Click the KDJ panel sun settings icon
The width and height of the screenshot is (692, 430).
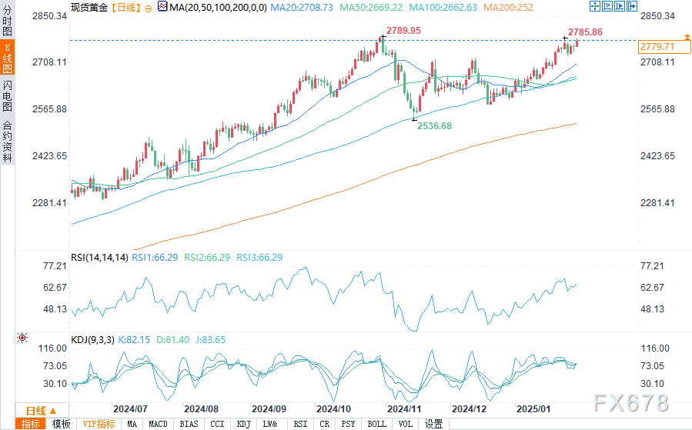(x=22, y=338)
